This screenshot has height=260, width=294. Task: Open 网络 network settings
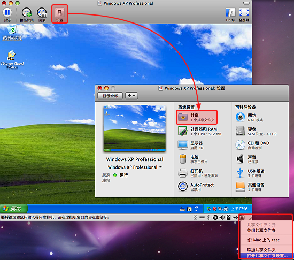pos(250,118)
